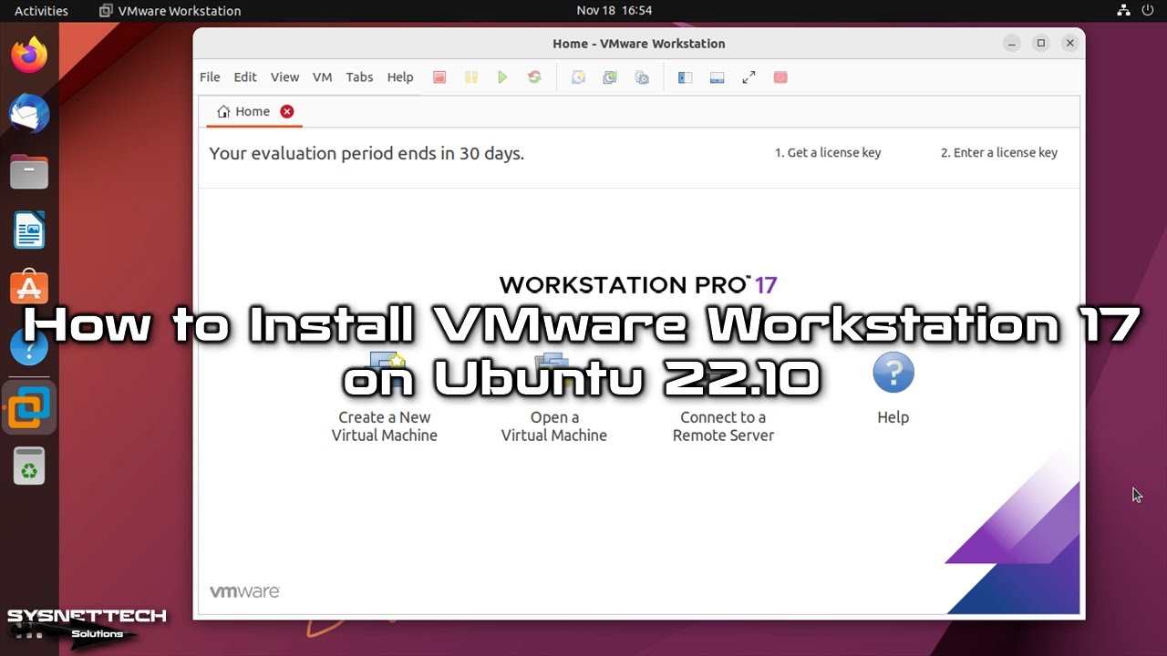The image size is (1167, 656).
Task: Open the Edit menu
Action: click(245, 77)
